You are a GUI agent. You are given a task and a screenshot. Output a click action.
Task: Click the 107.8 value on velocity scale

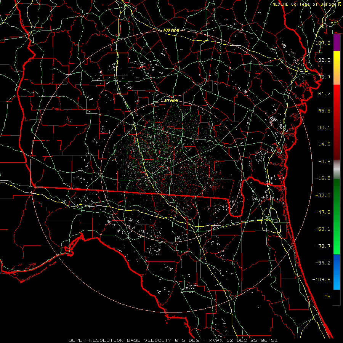pyautogui.click(x=323, y=43)
